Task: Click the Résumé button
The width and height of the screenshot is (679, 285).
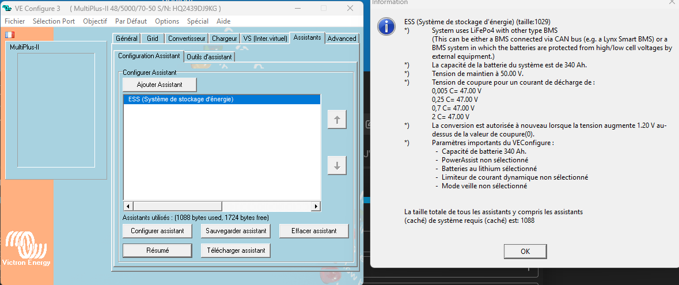Action: (x=157, y=250)
